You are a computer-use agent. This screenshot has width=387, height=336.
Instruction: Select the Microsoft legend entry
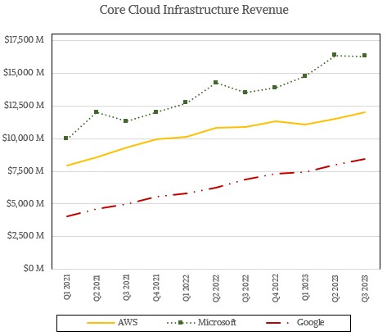coord(201,322)
